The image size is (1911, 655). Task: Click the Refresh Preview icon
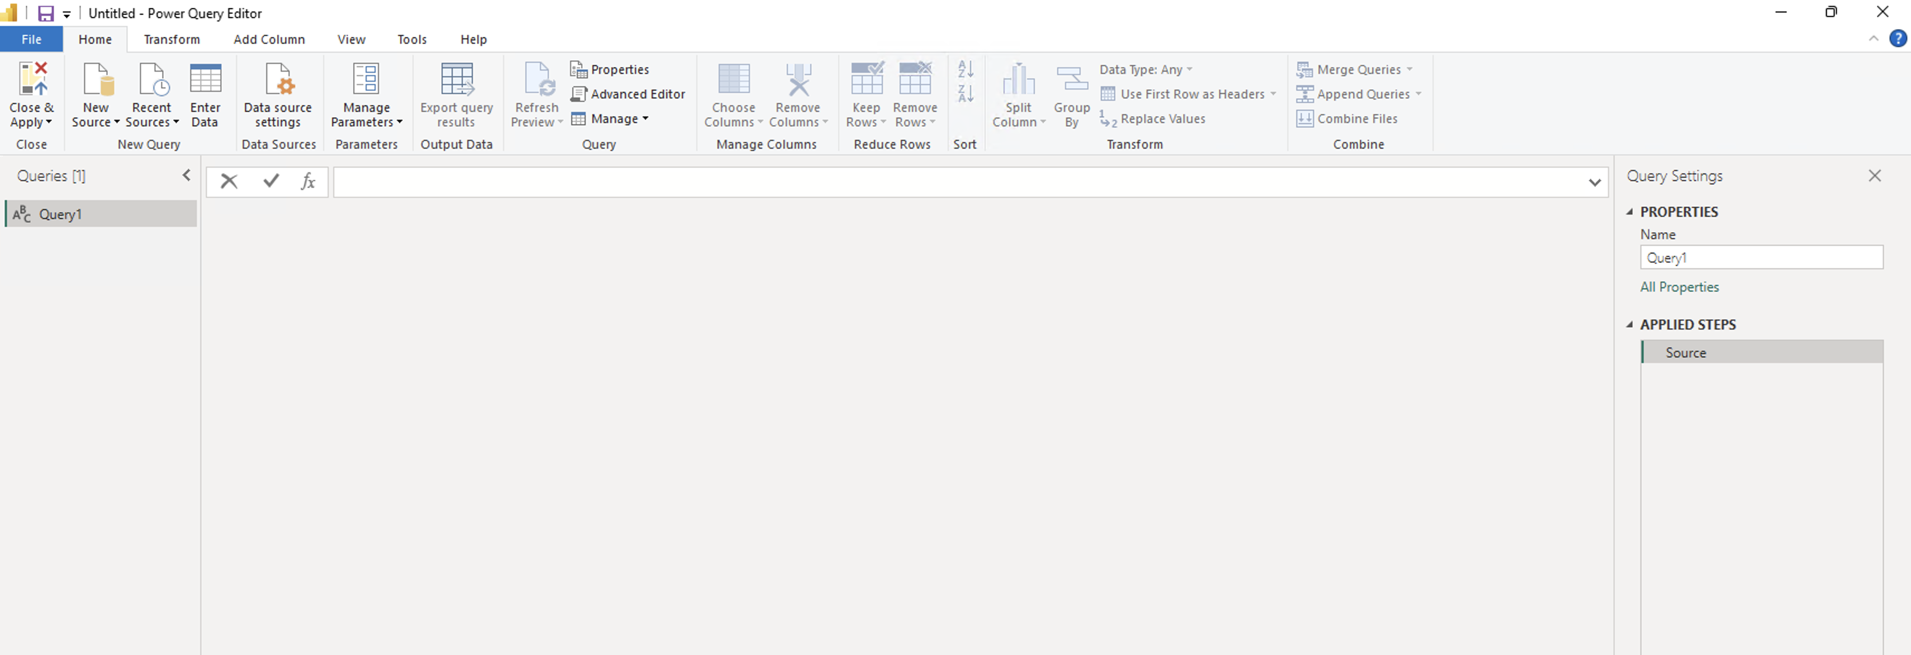539,79
